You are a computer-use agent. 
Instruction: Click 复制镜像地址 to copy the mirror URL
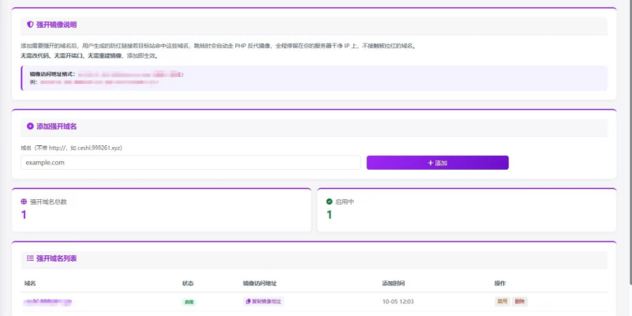(x=263, y=302)
